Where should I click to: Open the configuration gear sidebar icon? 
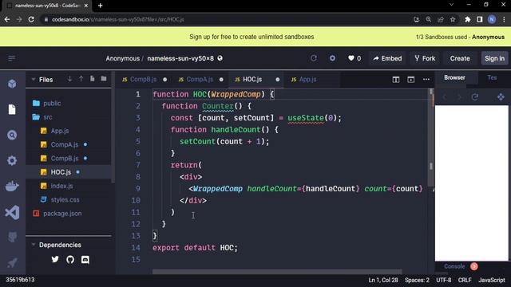[12, 160]
